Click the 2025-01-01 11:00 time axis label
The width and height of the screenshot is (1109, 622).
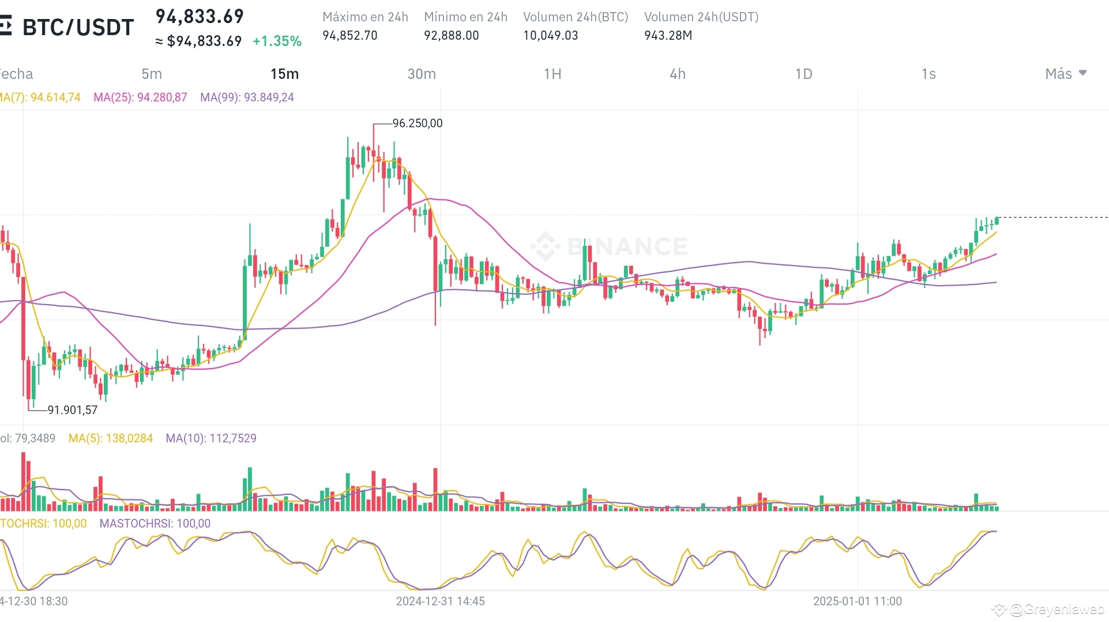click(x=857, y=601)
